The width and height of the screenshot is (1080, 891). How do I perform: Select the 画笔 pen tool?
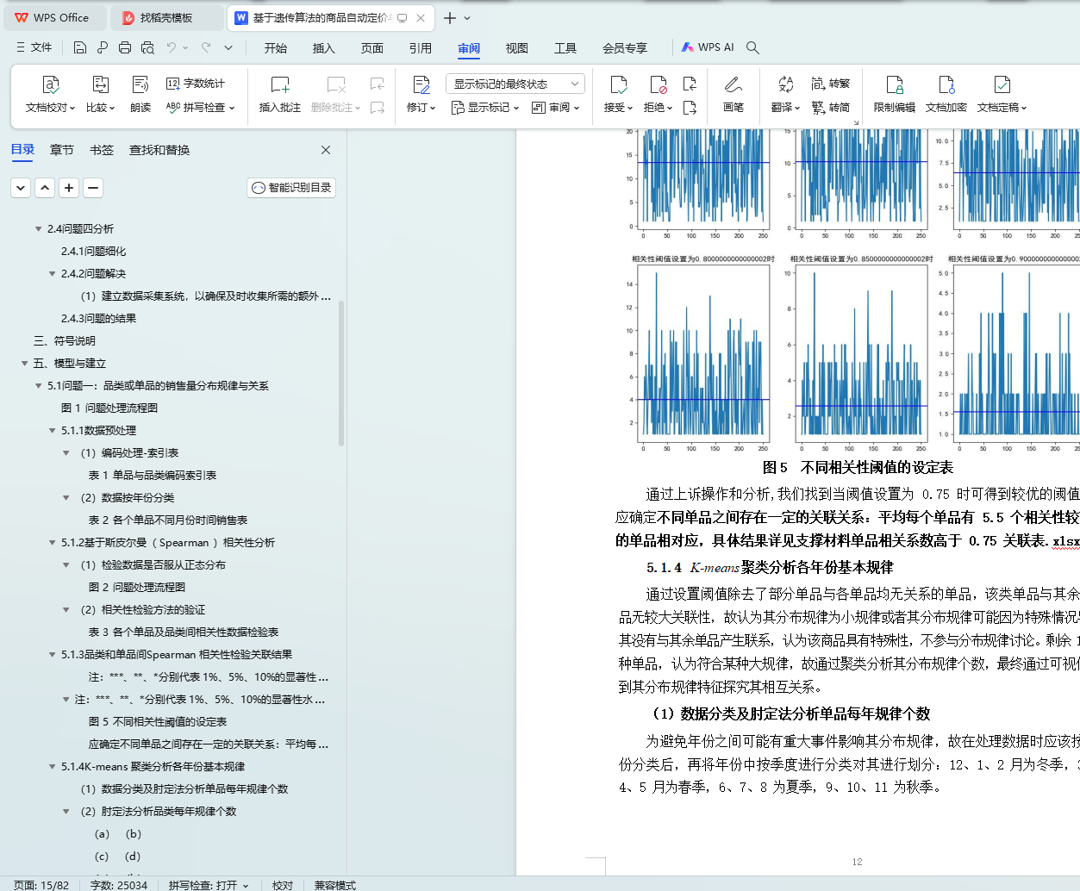tap(734, 95)
